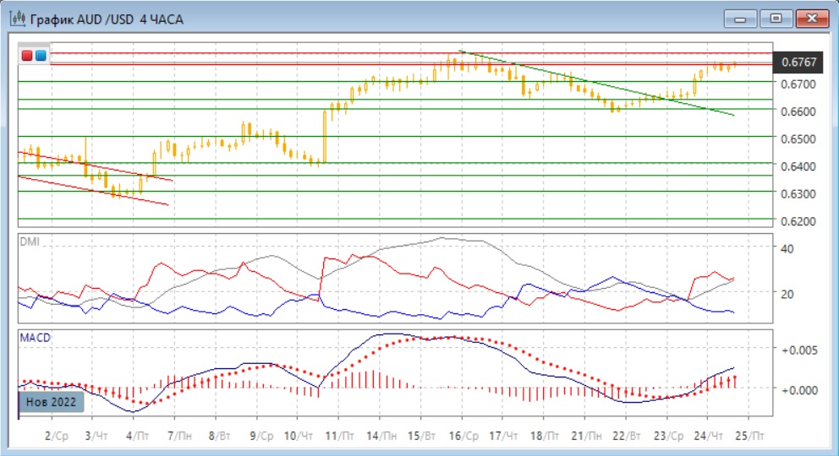The width and height of the screenshot is (839, 456).
Task: Click the DMI scale value 40
Action: click(x=786, y=248)
